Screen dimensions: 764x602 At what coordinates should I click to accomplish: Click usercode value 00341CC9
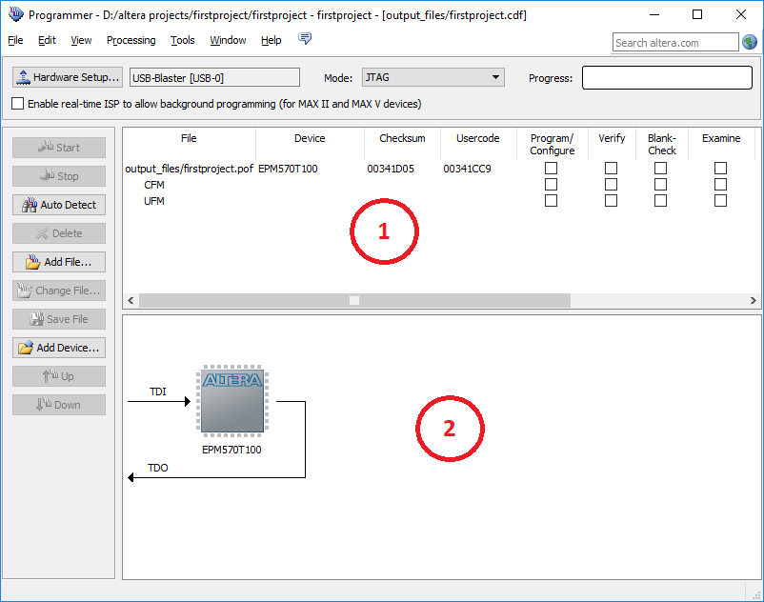coord(468,169)
